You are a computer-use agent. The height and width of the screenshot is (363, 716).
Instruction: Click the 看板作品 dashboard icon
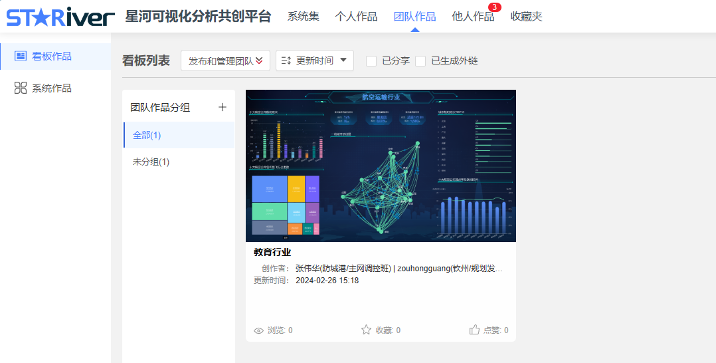coord(21,57)
